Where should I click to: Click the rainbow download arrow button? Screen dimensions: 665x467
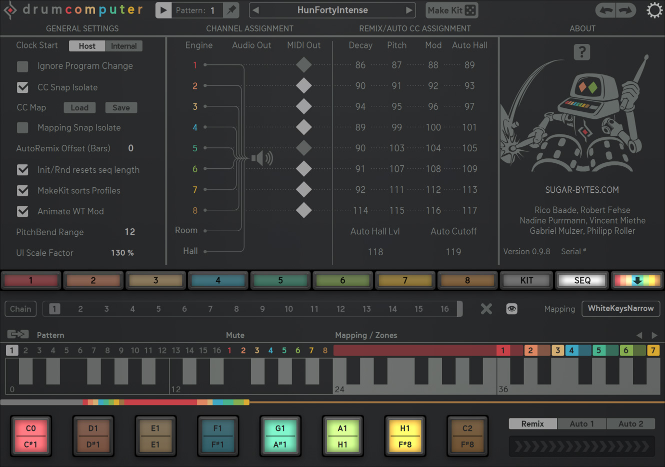(x=637, y=280)
